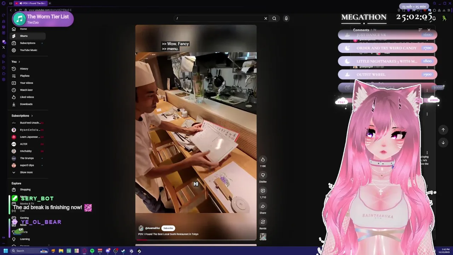Open a new browser tab
The height and width of the screenshot is (255, 453).
(50, 3)
